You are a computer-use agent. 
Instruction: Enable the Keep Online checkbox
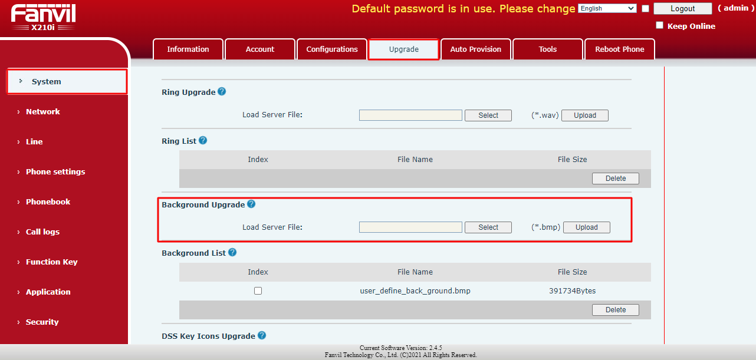point(660,25)
